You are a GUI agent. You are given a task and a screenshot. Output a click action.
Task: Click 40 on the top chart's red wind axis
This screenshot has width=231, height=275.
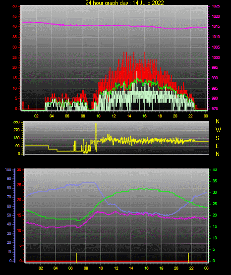pyautogui.click(x=15, y=27)
